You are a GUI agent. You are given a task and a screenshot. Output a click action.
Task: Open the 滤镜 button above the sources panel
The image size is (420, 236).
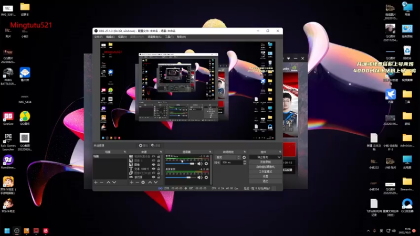pos(155,146)
